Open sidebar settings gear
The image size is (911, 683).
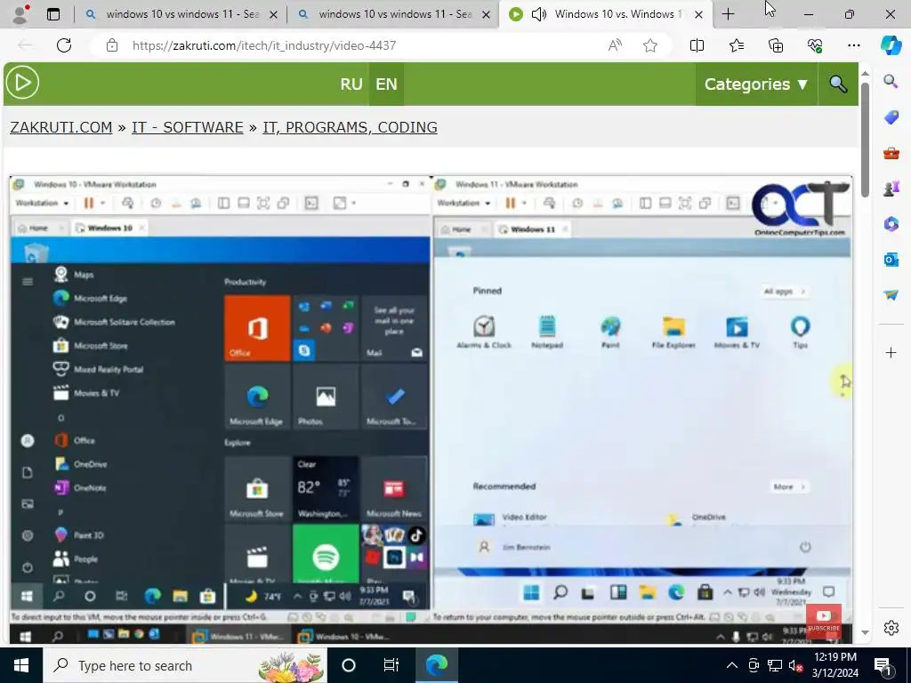click(x=891, y=628)
